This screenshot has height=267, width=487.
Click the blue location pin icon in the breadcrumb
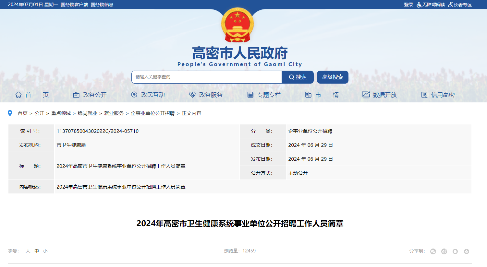coord(10,113)
